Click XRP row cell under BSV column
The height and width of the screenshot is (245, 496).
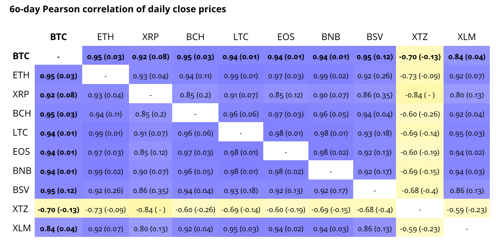point(374,95)
